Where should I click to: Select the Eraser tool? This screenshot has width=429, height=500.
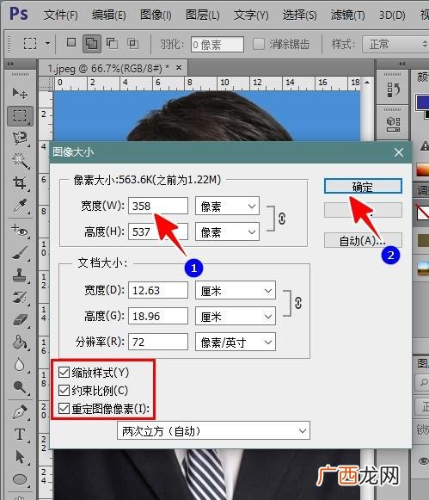pos(20,320)
